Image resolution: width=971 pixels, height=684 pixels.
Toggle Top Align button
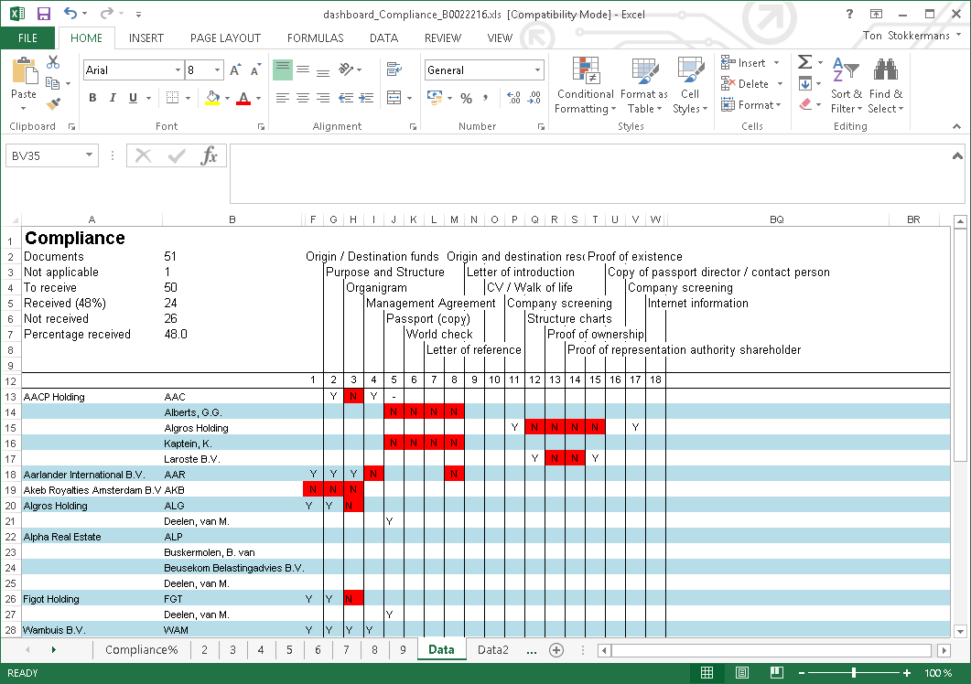(283, 69)
